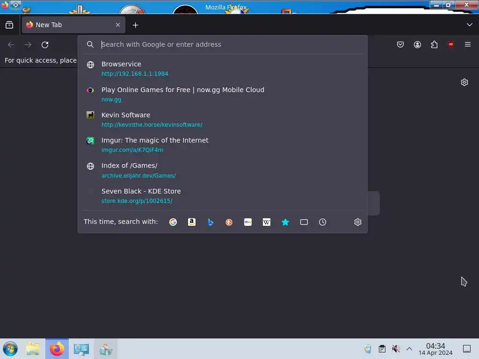This screenshot has height=359, width=479.
Task: Search this time with Amazon
Action: click(191, 222)
